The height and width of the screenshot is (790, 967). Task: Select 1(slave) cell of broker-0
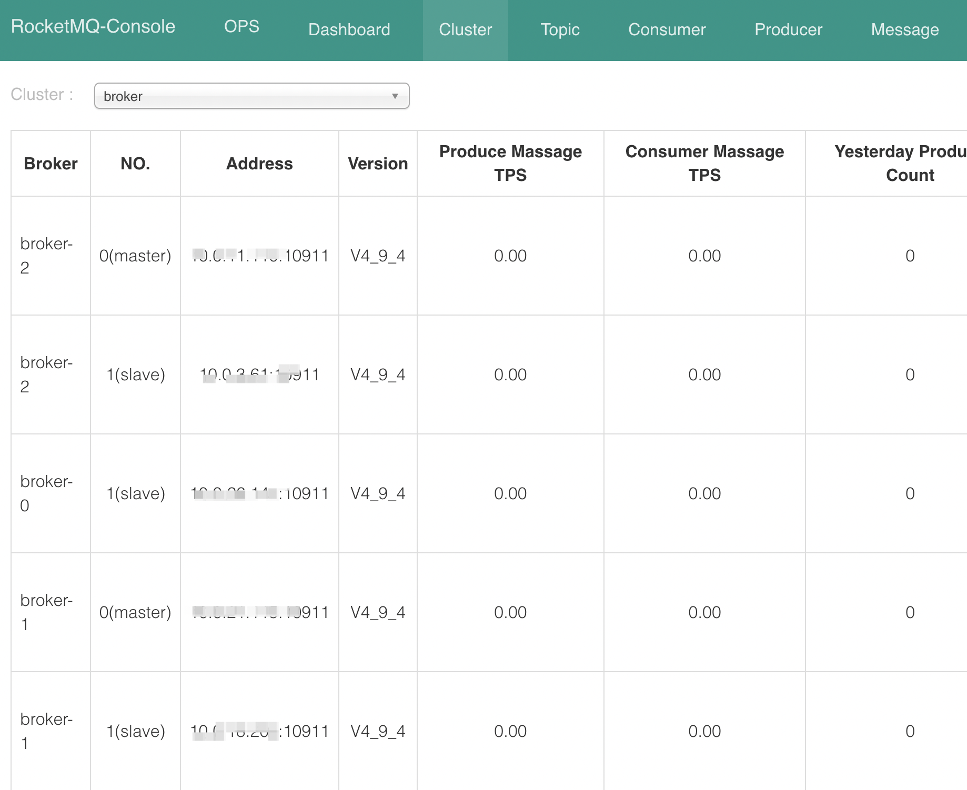click(x=135, y=493)
